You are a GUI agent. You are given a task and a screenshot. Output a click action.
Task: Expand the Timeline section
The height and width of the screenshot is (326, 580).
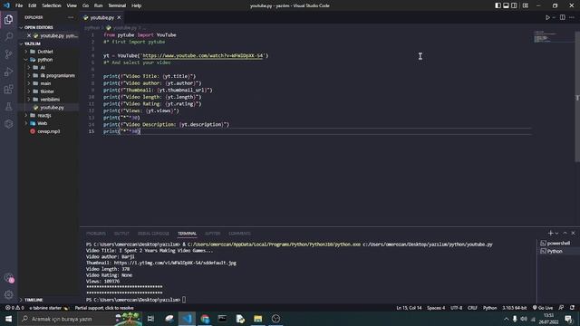(34, 300)
